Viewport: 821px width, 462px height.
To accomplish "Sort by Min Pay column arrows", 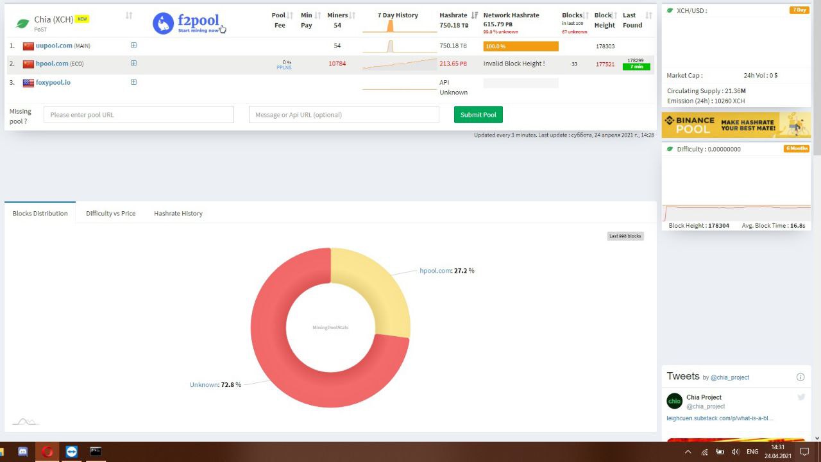I will [x=317, y=15].
